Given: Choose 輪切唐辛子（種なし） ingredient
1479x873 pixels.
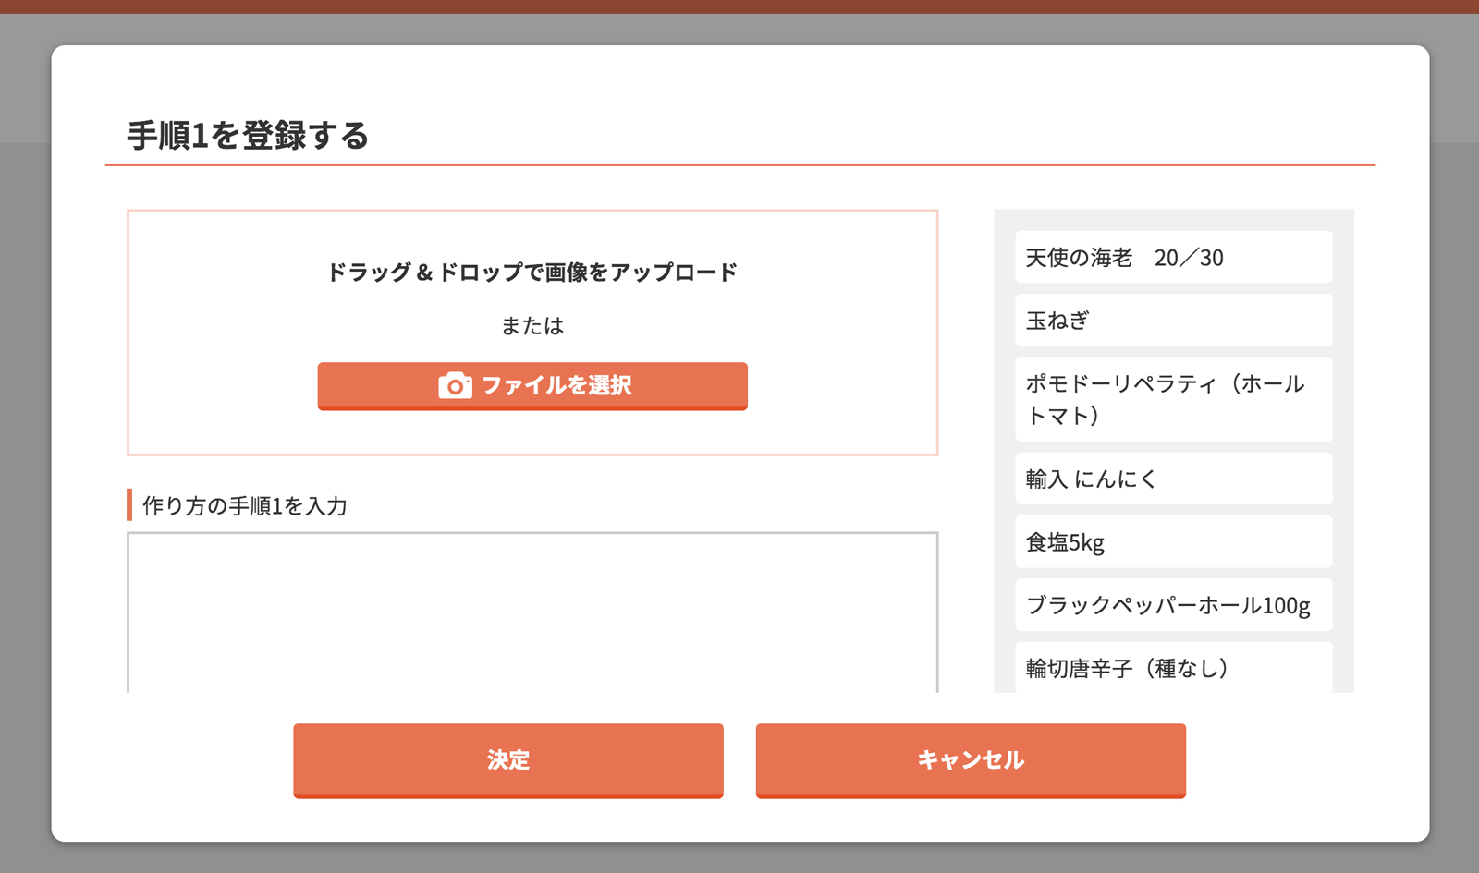Looking at the screenshot, I should click(x=1173, y=668).
